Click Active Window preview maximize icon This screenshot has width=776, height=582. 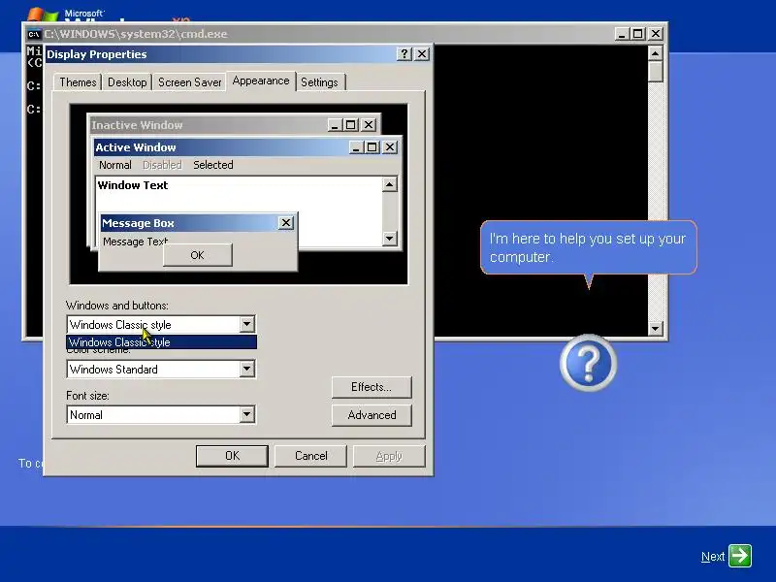372,147
